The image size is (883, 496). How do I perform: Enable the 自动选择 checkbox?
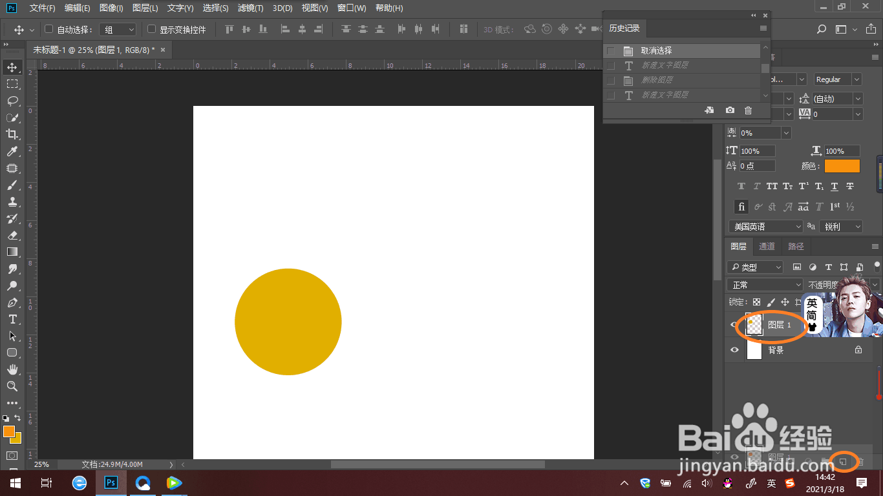[48, 29]
